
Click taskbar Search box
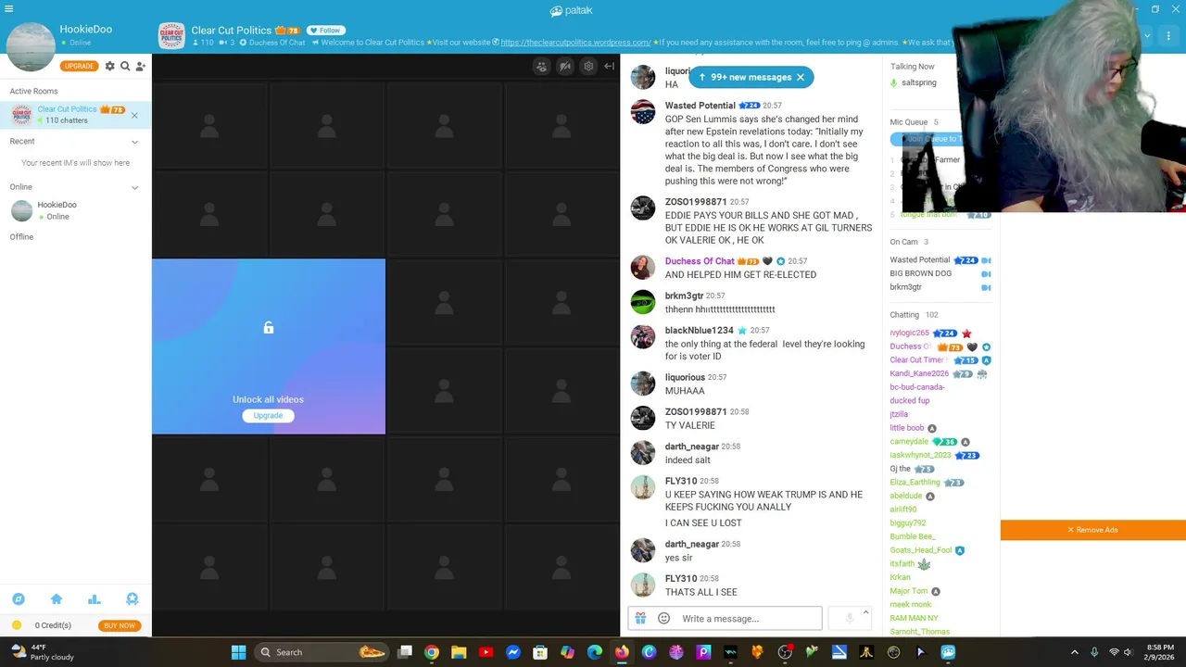point(321,652)
